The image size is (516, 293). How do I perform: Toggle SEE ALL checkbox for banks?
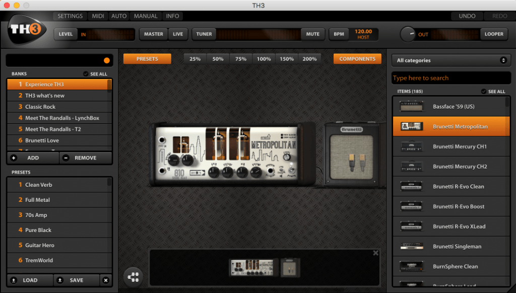tap(86, 74)
